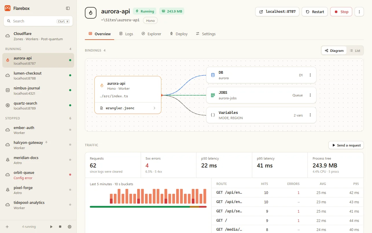Select the GET /media/ route row
The image size is (372, 233).
pos(288,229)
